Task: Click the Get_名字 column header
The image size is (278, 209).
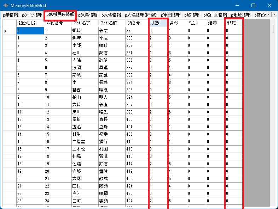Action: (x=85, y=23)
